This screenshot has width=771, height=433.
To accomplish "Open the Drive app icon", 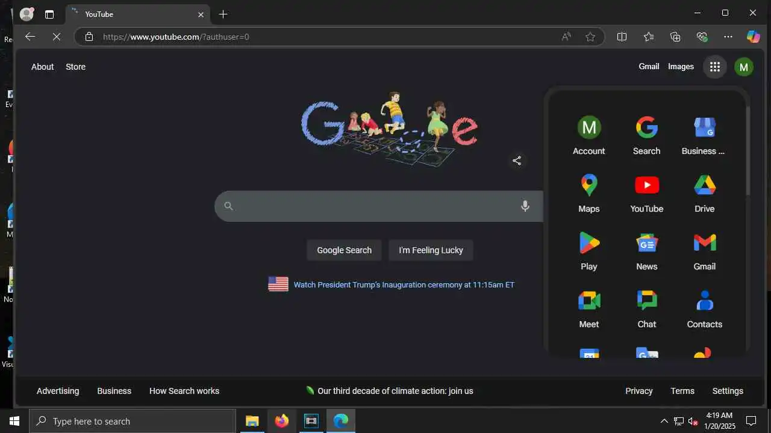I will pos(704,194).
